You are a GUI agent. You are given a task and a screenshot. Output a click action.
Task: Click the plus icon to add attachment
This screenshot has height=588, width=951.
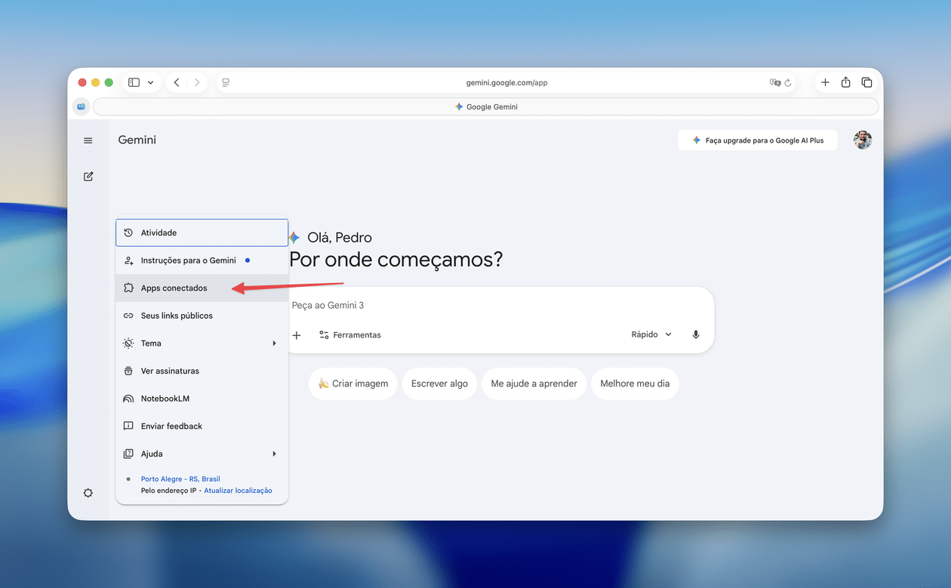297,335
